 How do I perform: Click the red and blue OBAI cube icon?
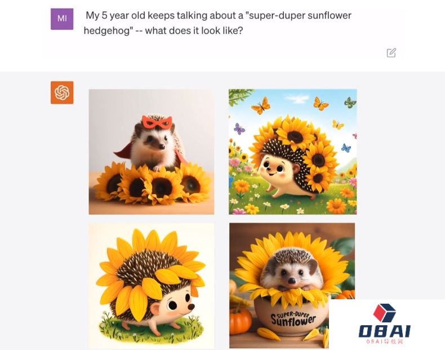tap(384, 313)
